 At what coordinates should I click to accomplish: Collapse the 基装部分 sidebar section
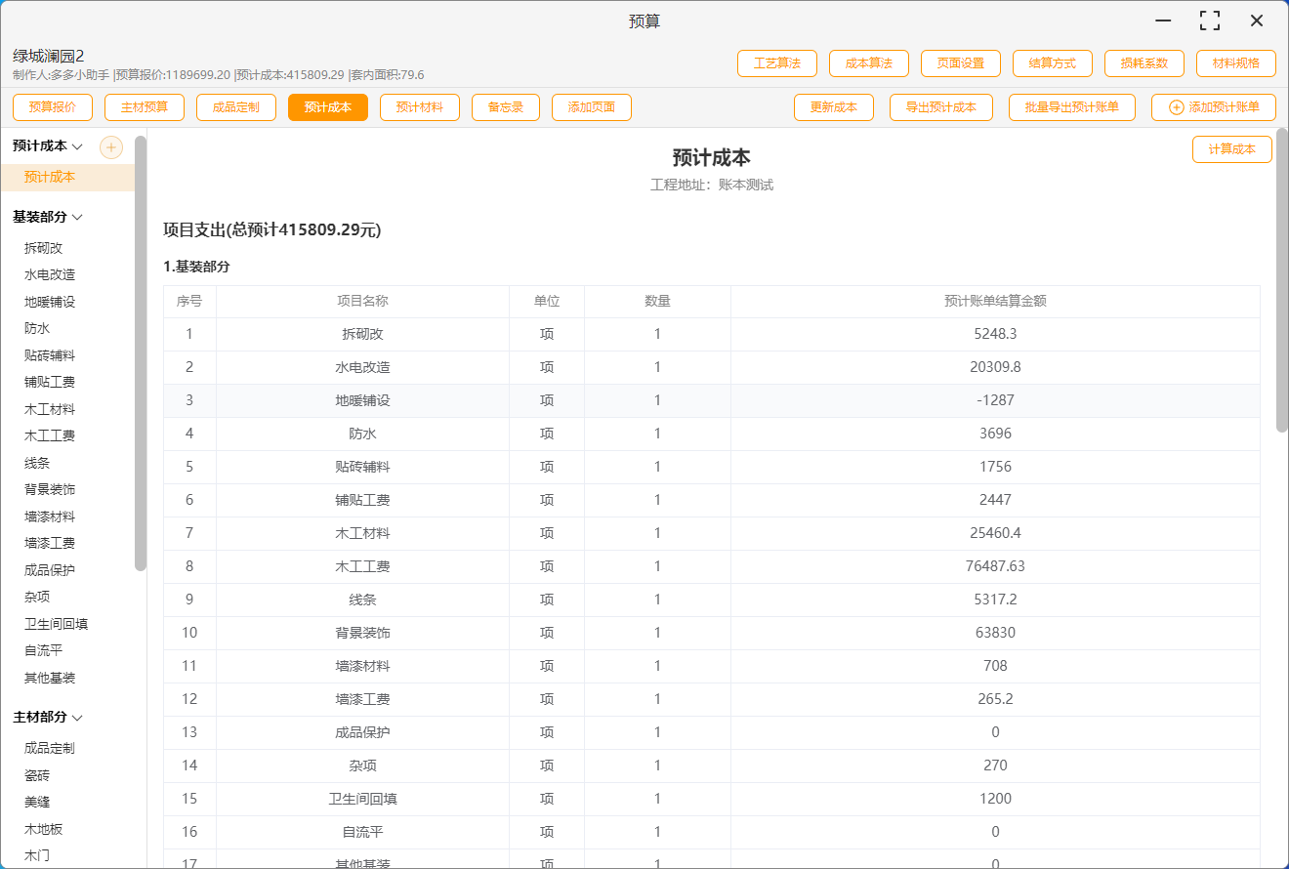click(x=77, y=217)
